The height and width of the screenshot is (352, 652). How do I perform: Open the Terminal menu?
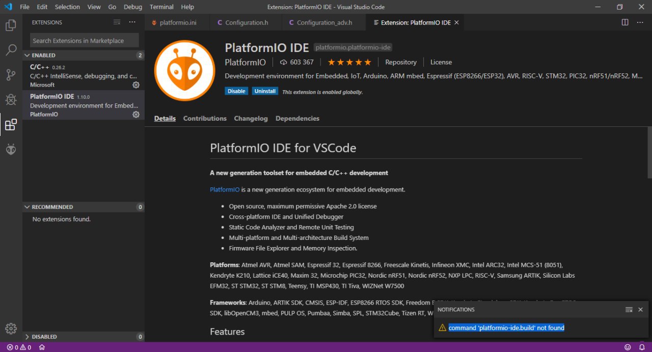[161, 7]
